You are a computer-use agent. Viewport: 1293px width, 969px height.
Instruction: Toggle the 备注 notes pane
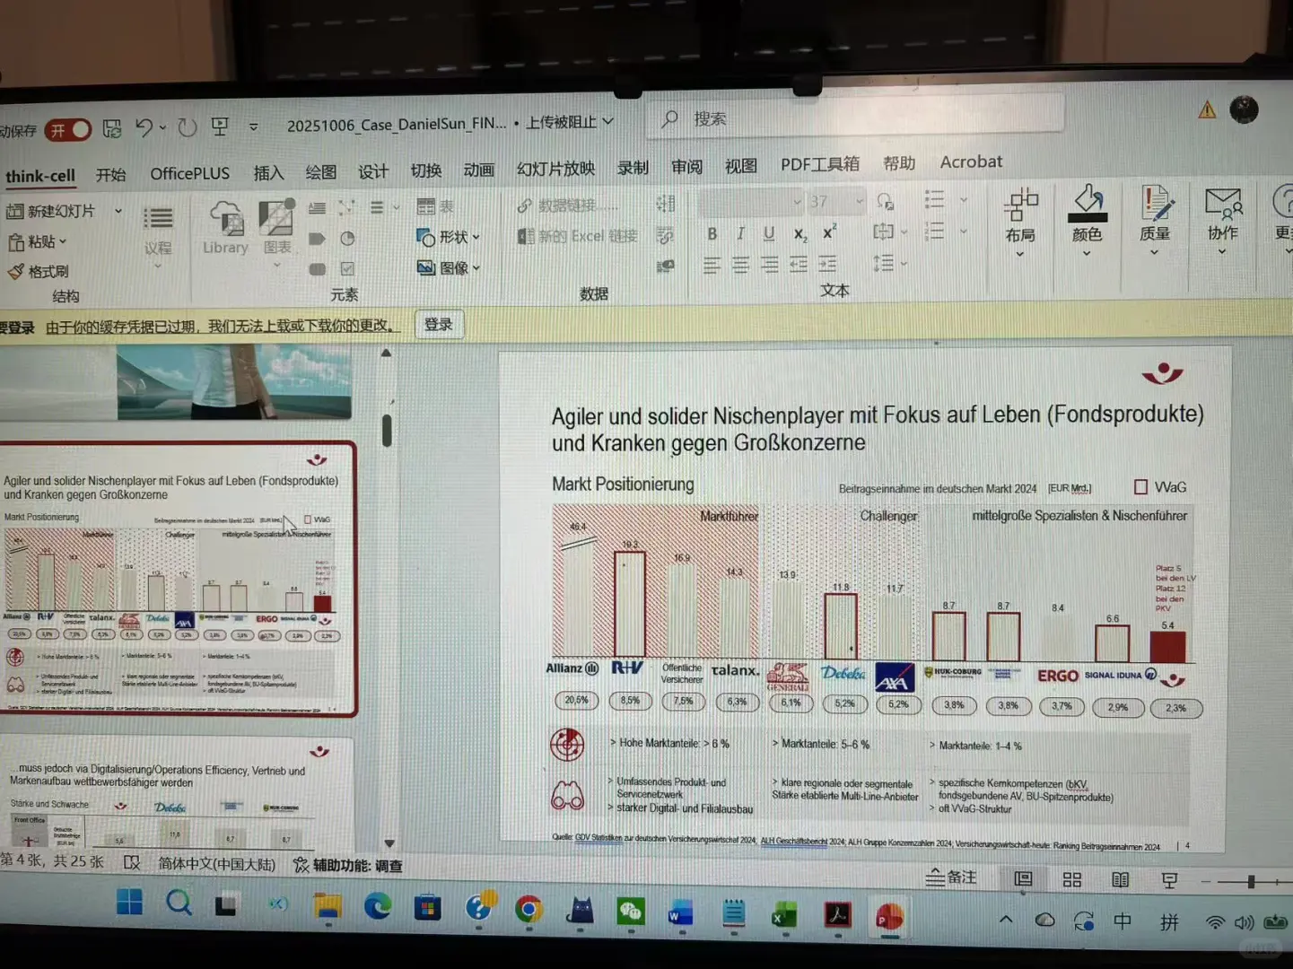(x=951, y=877)
